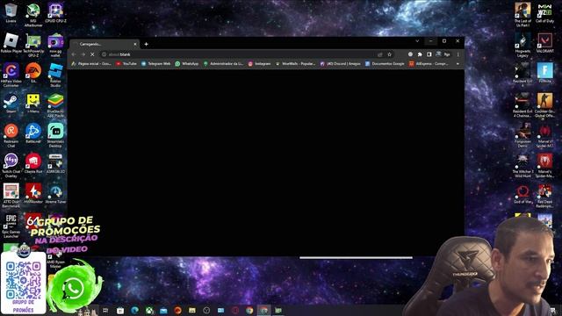
Task: Select Restream Chat desktop icon
Action: (x=11, y=135)
